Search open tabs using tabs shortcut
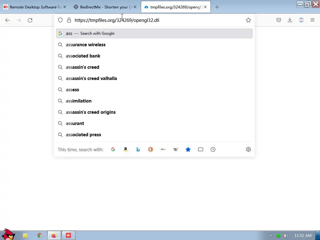The height and width of the screenshot is (240, 320). tap(201, 149)
